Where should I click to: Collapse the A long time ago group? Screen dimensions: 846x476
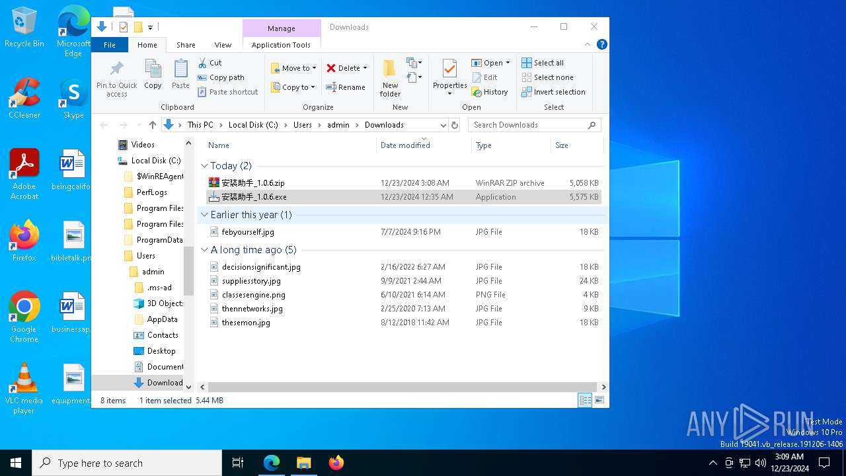[204, 250]
